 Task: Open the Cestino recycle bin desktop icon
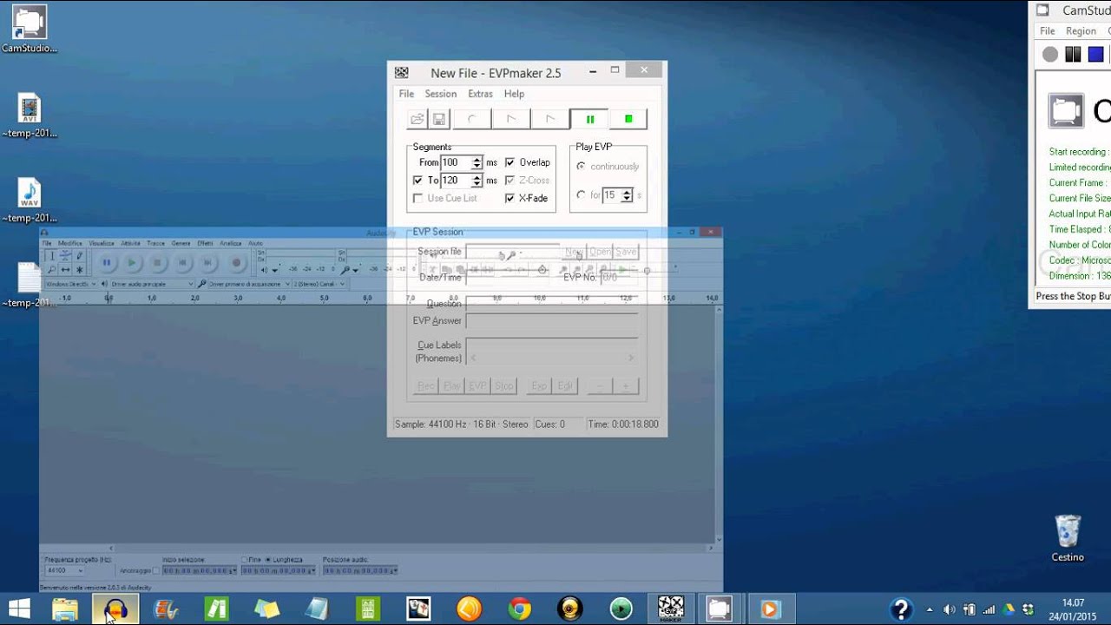(x=1068, y=538)
